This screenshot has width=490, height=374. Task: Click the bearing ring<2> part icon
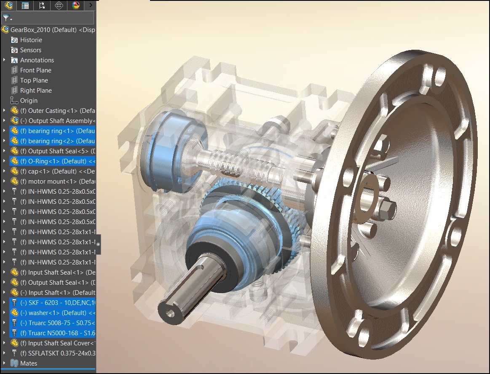point(14,141)
